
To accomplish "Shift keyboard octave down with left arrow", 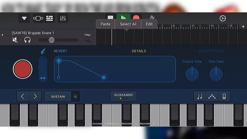I will point(23,96).
